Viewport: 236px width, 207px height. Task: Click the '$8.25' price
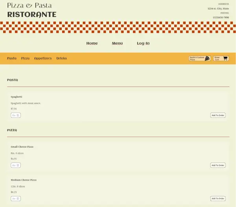coord(14,192)
